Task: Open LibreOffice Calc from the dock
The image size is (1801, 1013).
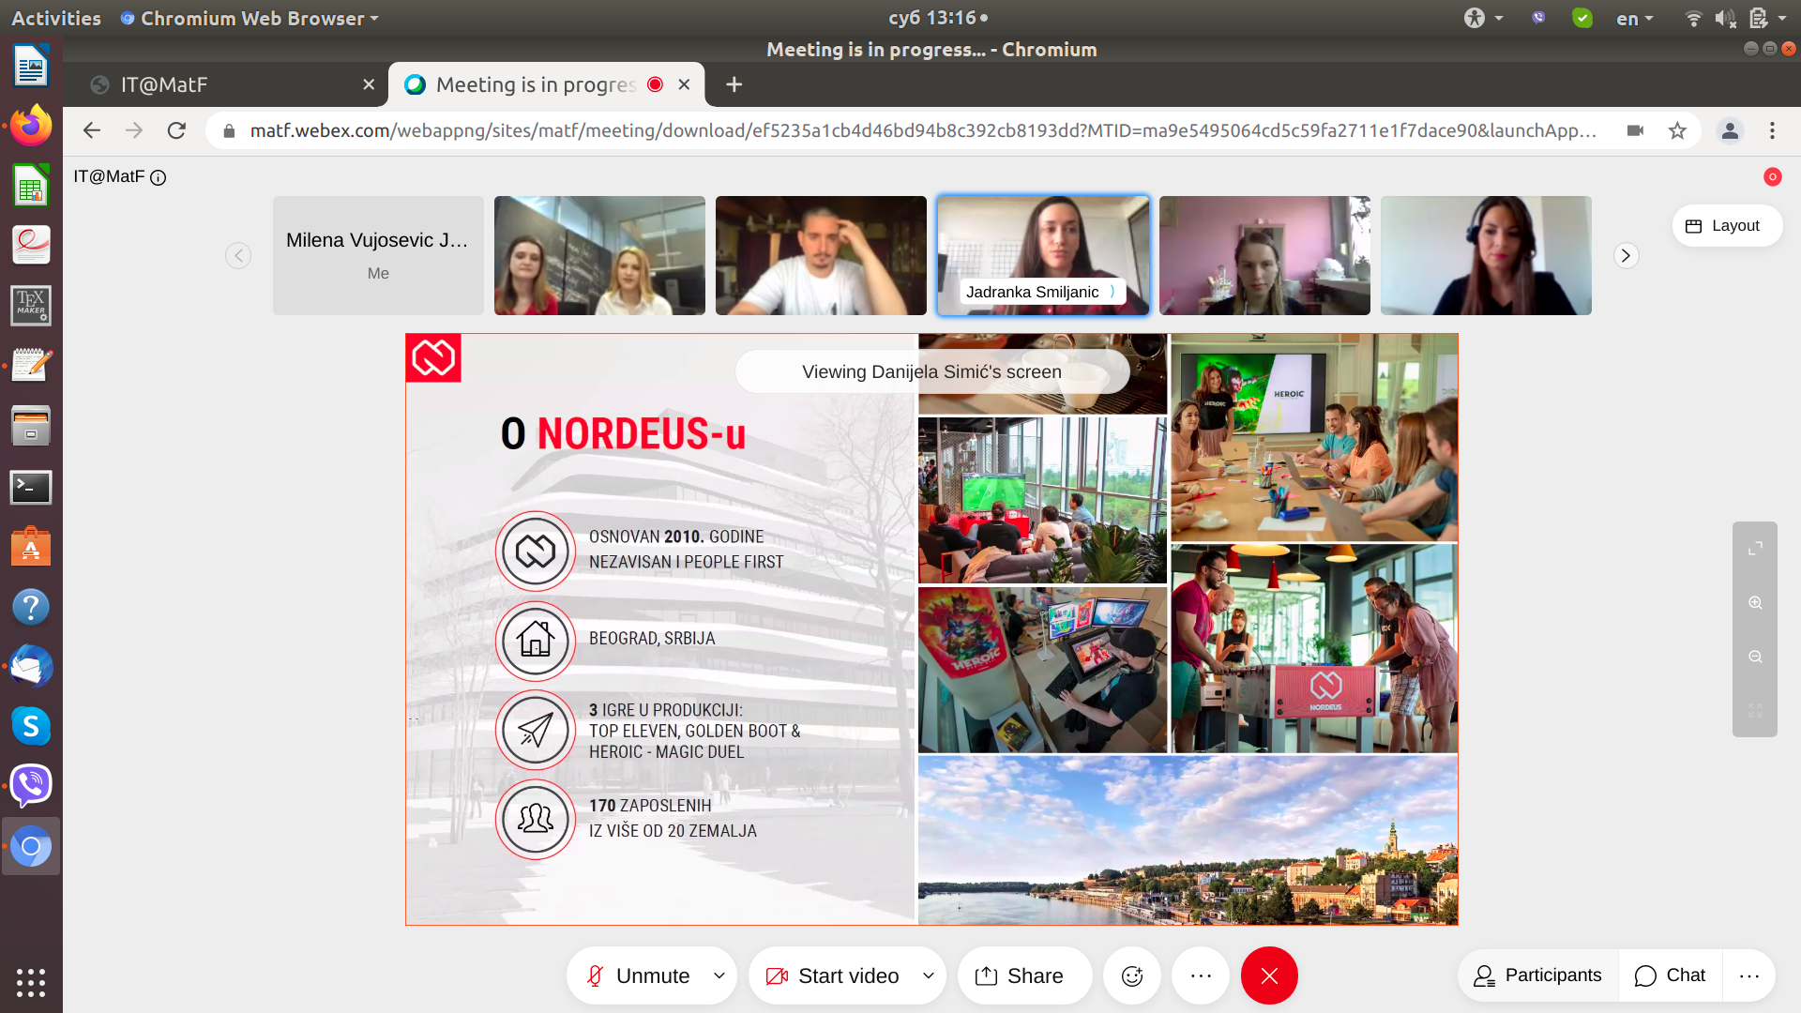Action: [31, 185]
